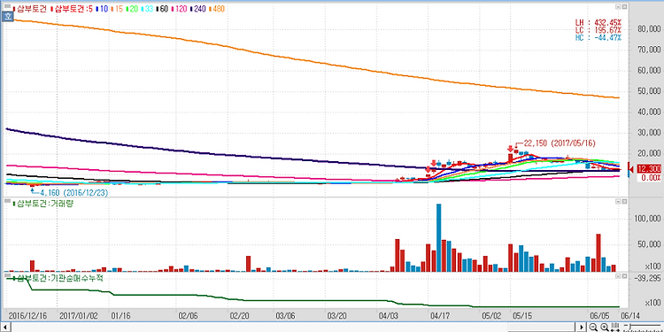Click the 06/14 date on time axis

pos(630,315)
